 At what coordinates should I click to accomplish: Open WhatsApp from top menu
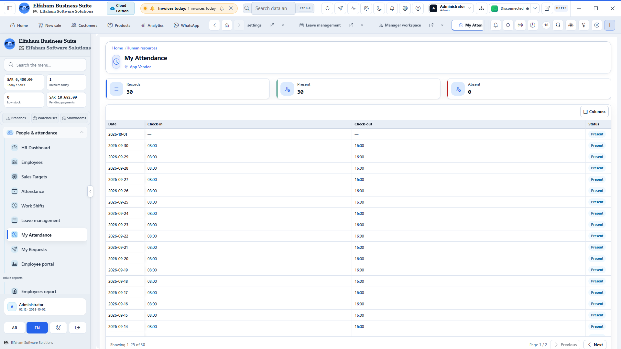(187, 25)
